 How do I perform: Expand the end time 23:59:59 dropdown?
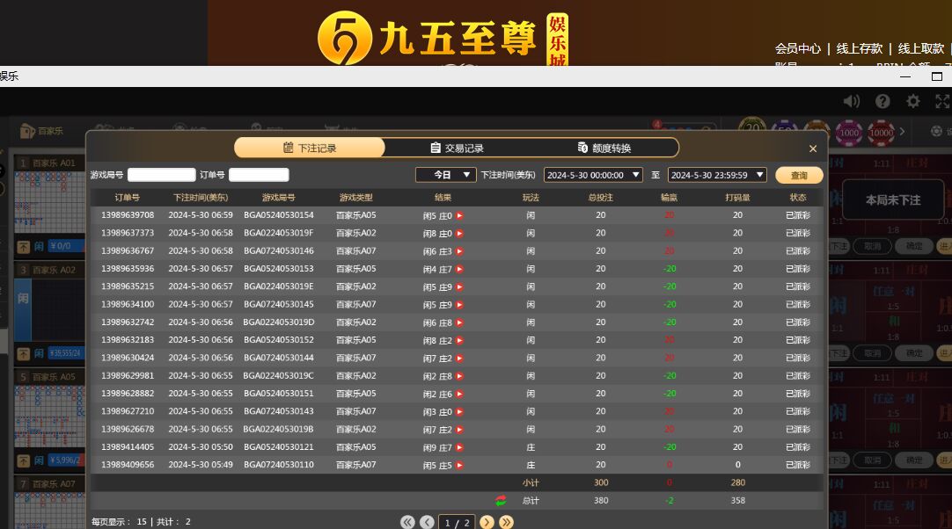(x=717, y=175)
